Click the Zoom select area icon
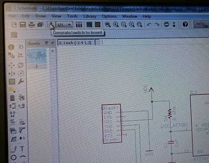Image resolution: width=209 pixels, height=163 pixels. [x=139, y=25]
